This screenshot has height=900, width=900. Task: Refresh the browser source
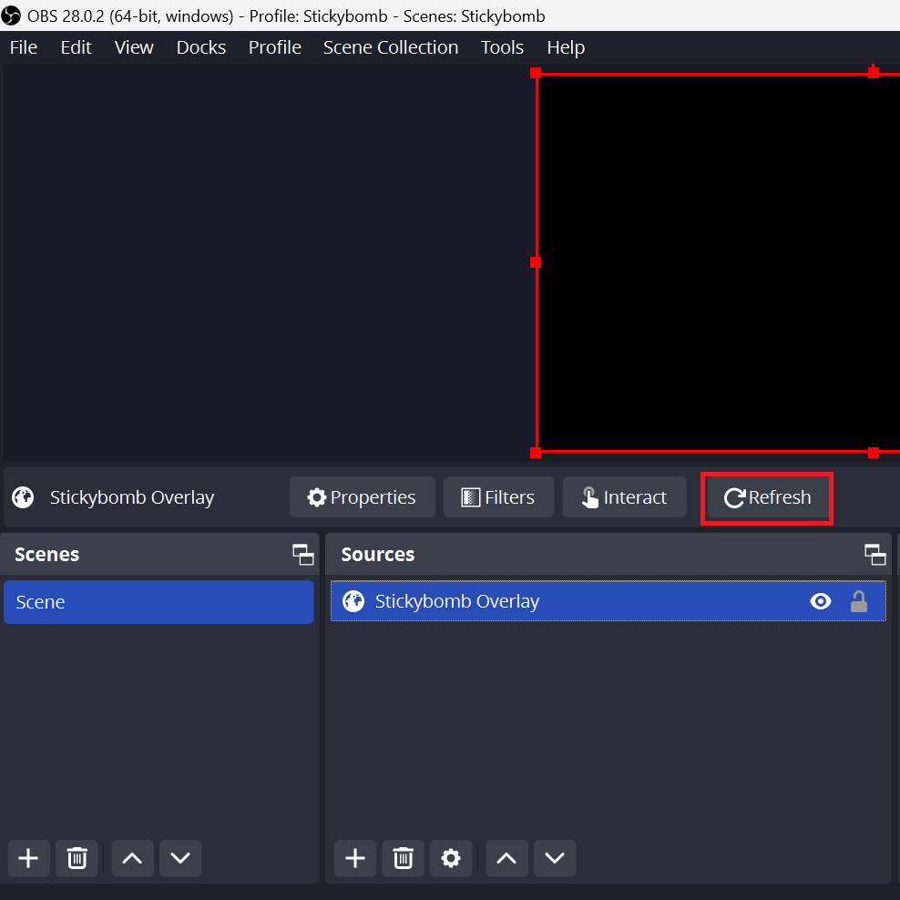[x=767, y=497]
